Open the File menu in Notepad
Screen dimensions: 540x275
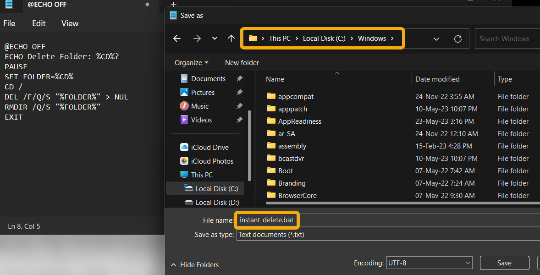tap(9, 23)
